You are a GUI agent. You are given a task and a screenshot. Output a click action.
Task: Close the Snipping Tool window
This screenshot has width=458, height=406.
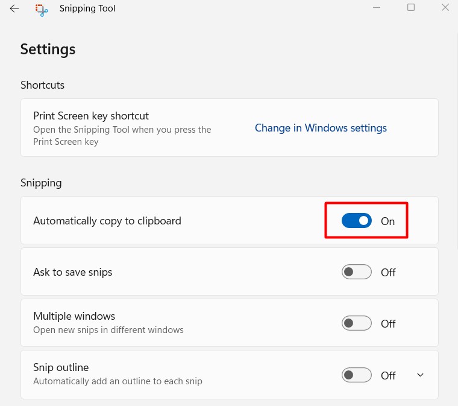point(445,8)
